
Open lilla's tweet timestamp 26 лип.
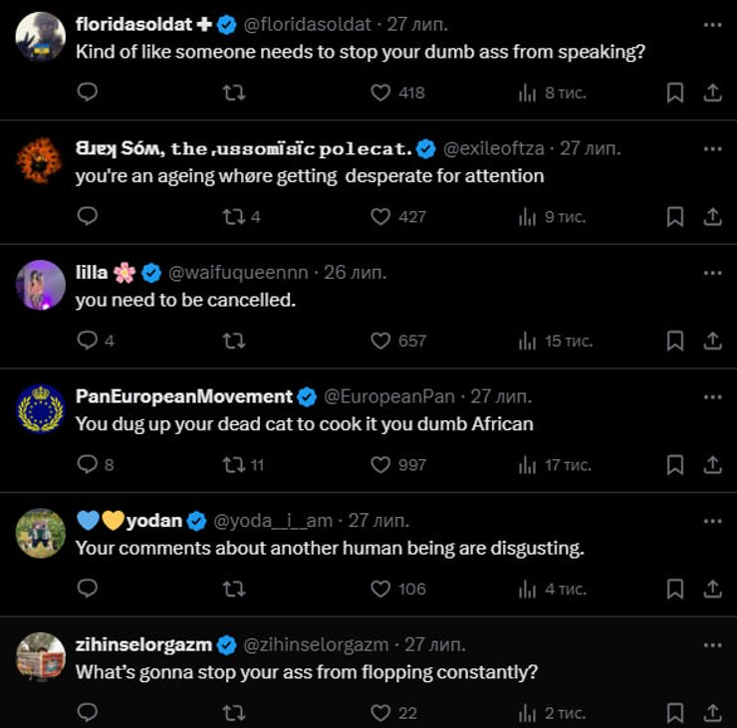pos(356,272)
